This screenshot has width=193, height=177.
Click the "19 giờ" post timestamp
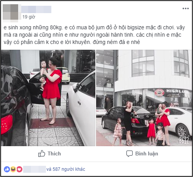click(29, 17)
